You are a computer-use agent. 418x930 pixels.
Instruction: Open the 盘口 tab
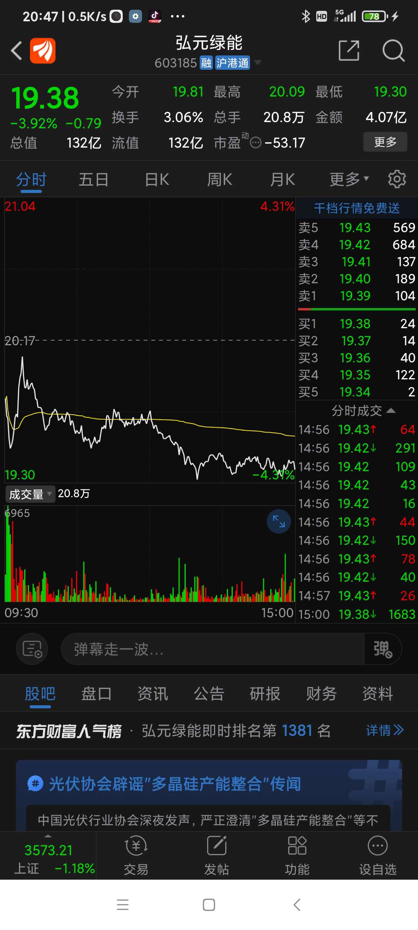click(x=96, y=694)
